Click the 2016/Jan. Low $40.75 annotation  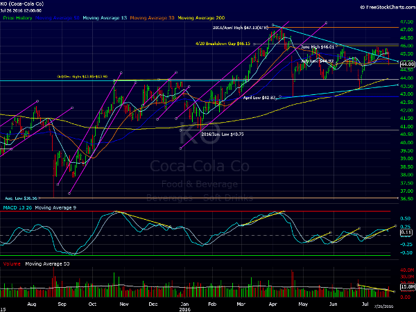pyautogui.click(x=223, y=135)
